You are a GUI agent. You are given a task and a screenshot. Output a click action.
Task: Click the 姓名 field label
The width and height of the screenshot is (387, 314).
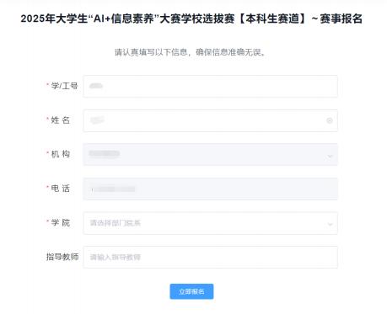tap(60, 120)
